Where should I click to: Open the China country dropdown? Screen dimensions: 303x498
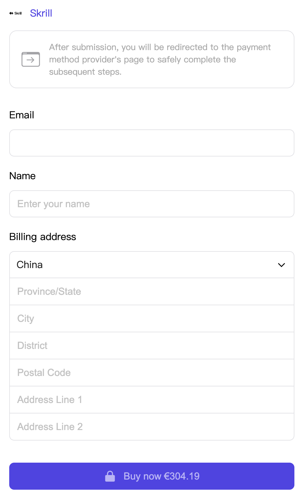tap(152, 265)
